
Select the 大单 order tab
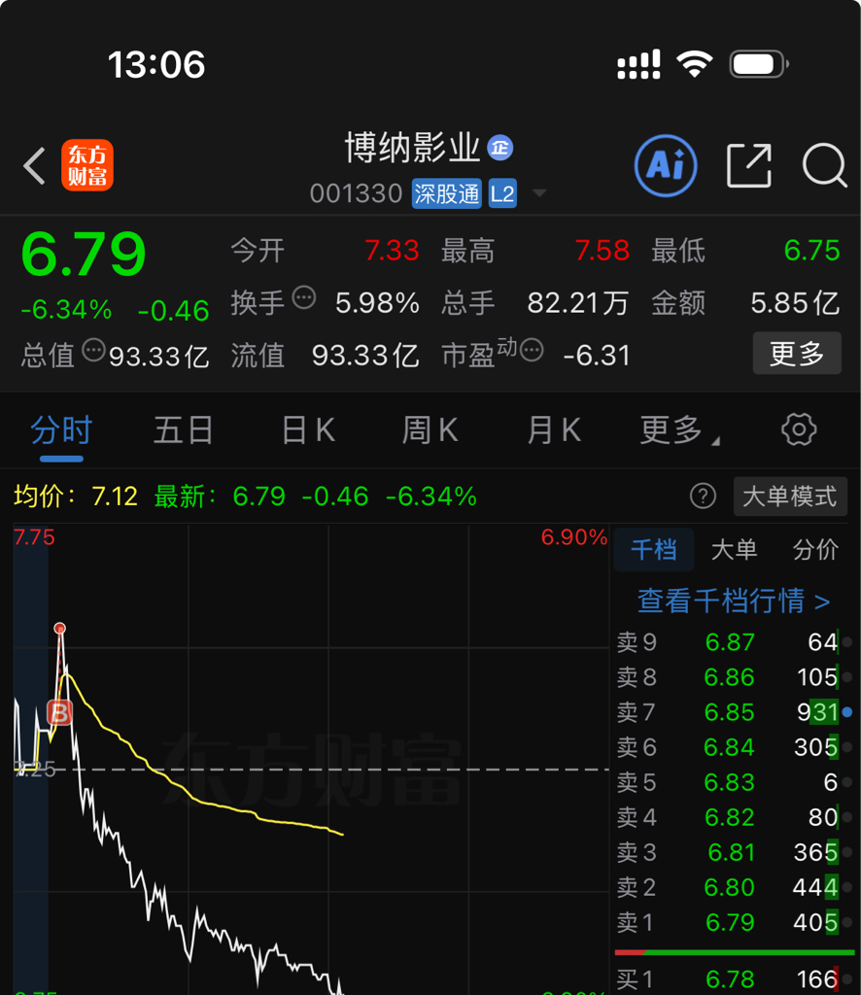(734, 550)
